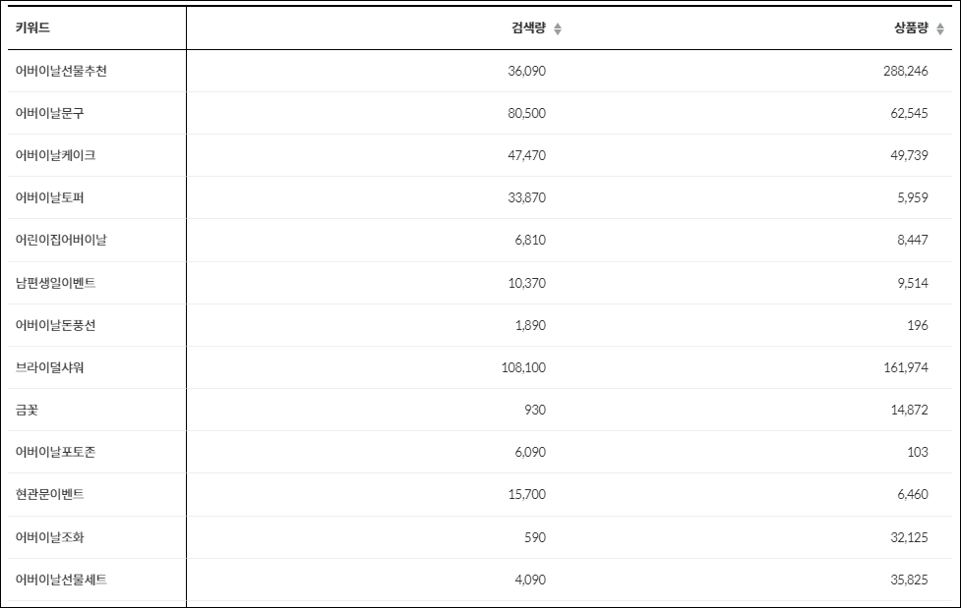This screenshot has width=961, height=608.
Task: Select keyword 어버이날선물추천
Action: pos(61,71)
